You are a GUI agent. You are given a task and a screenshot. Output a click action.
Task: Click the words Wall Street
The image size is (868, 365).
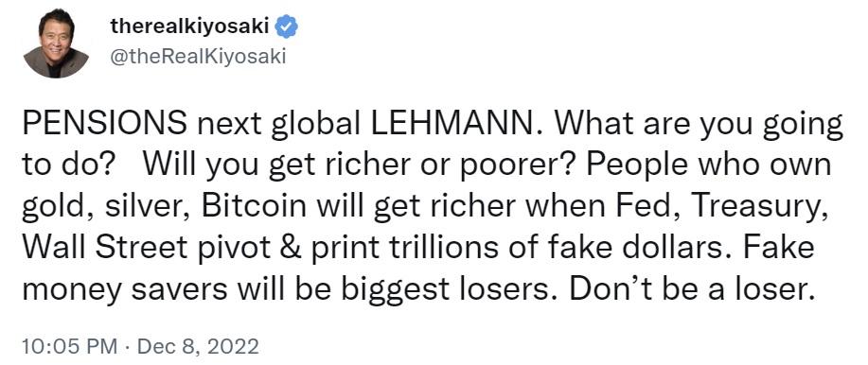point(105,249)
